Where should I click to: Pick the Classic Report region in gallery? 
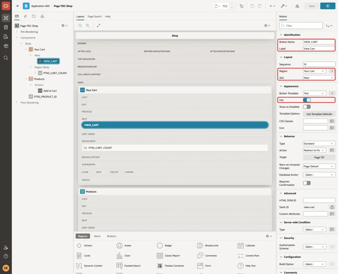[168, 256]
